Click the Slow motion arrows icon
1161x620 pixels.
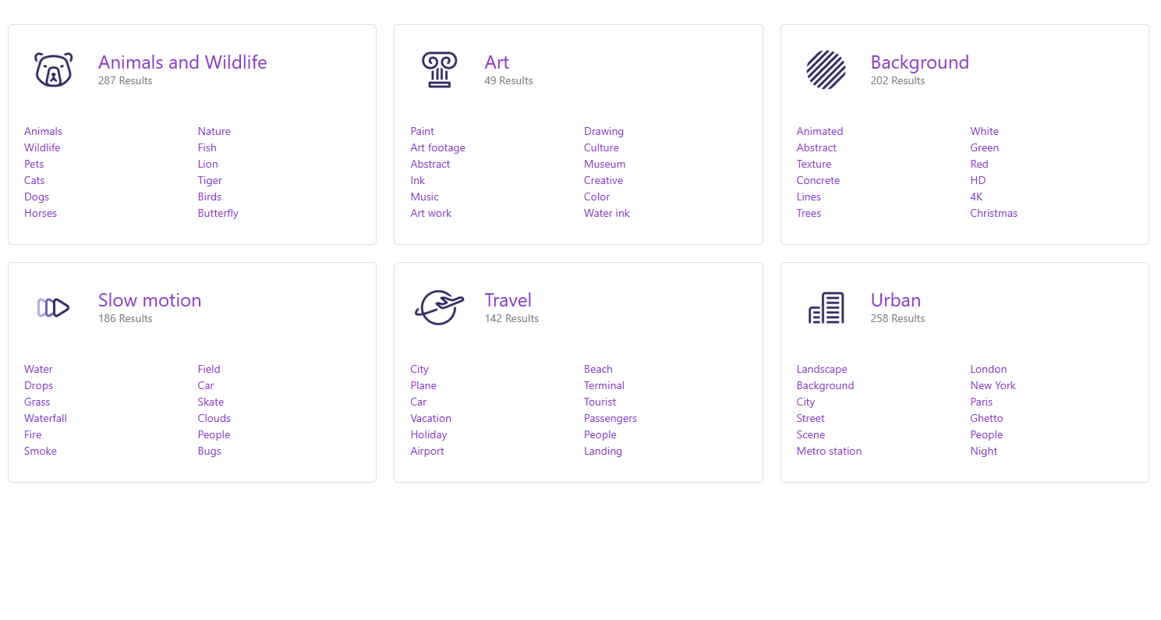(53, 308)
